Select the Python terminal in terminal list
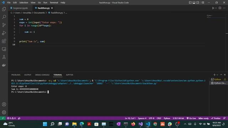The width and height of the screenshot is (228, 128). click(218, 79)
